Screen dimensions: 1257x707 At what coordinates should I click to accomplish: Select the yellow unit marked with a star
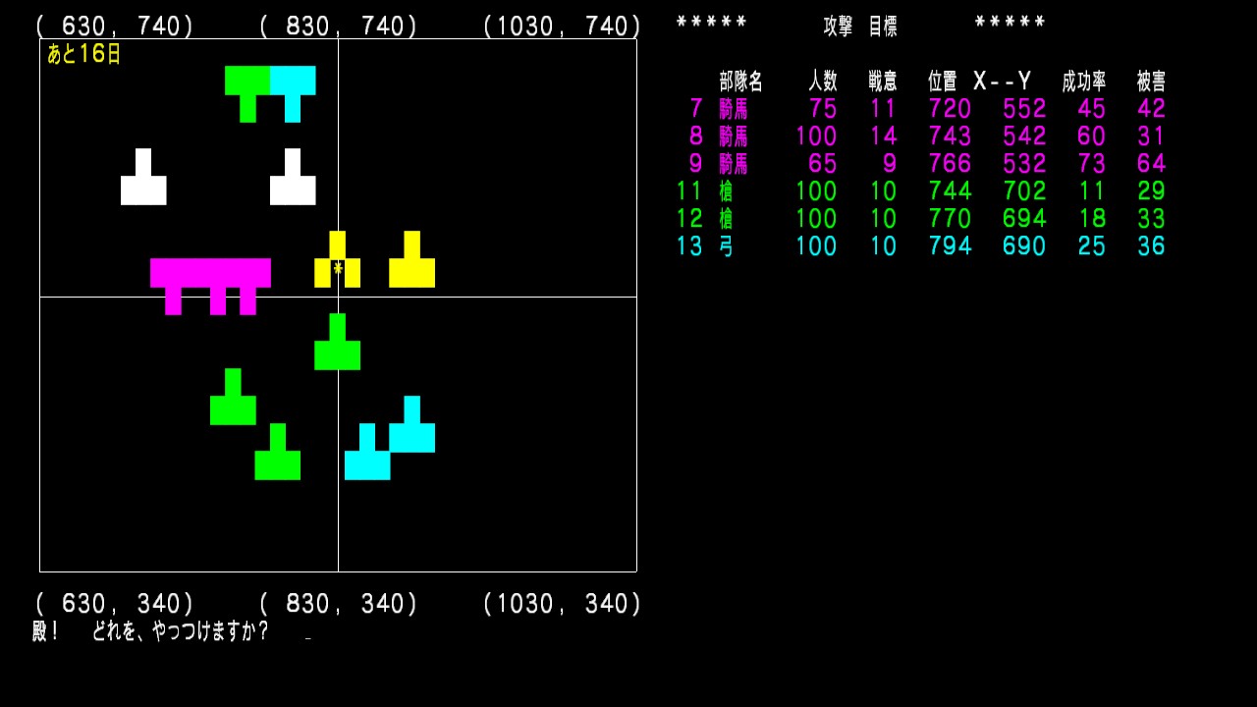337,267
